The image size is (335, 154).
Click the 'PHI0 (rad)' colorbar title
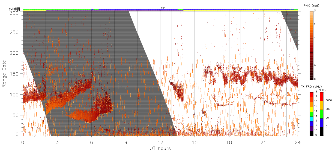(311, 5)
